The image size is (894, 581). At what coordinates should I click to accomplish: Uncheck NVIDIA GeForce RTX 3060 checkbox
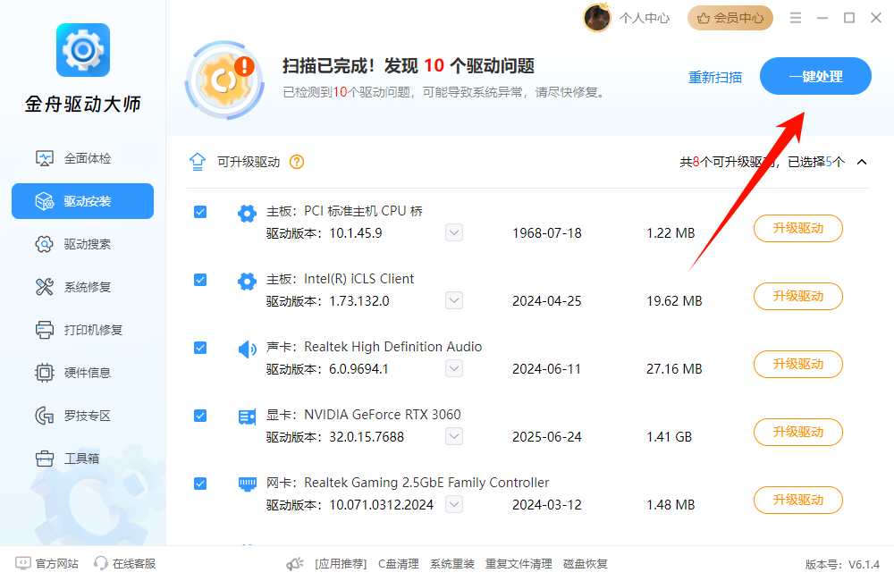click(x=200, y=416)
